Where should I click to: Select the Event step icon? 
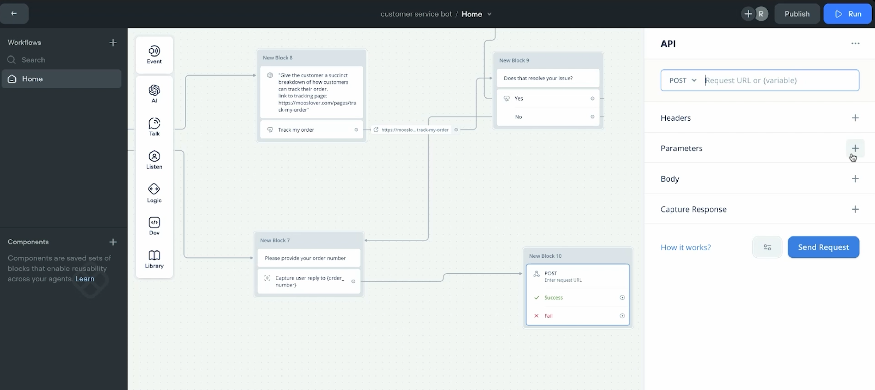[x=154, y=54]
